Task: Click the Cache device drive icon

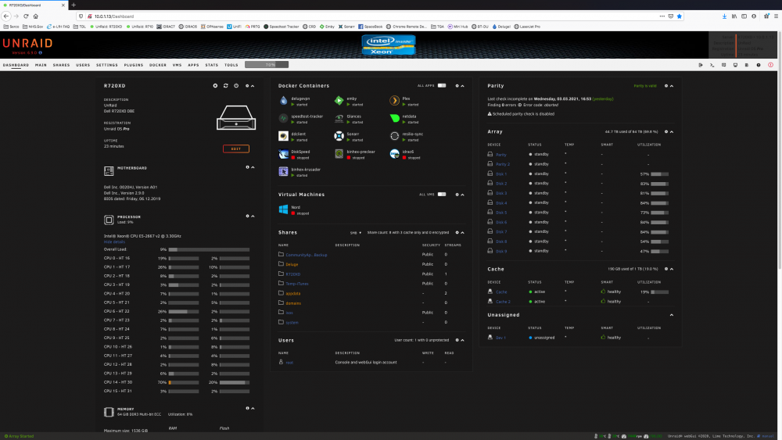Action: (490, 292)
